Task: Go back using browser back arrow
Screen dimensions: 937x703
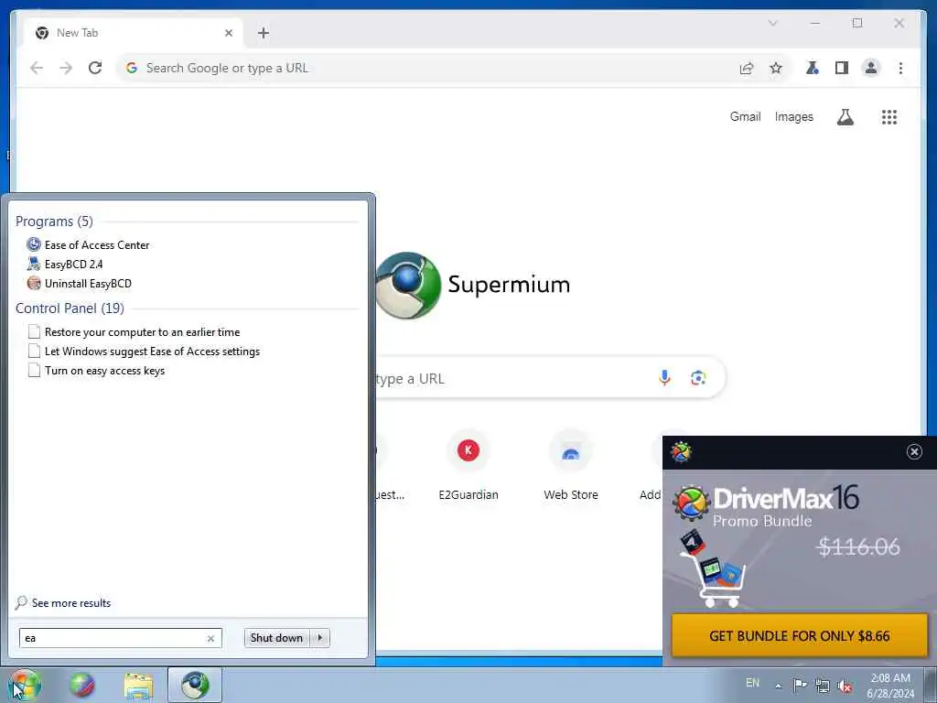Action: 37,68
